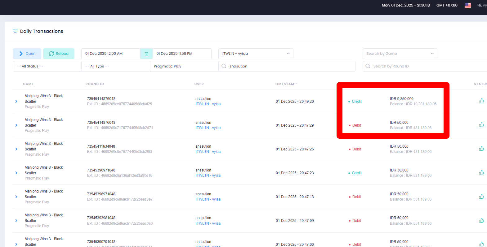Click the Open button
The height and width of the screenshot is (247, 487).
coord(27,54)
